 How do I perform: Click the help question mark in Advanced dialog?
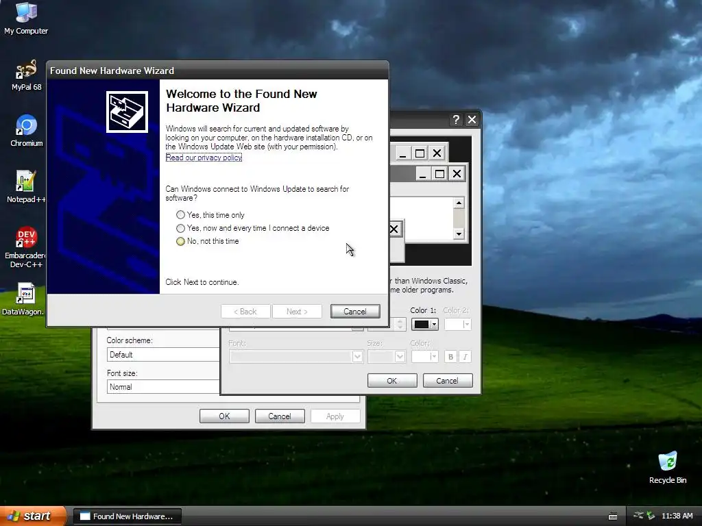456,119
